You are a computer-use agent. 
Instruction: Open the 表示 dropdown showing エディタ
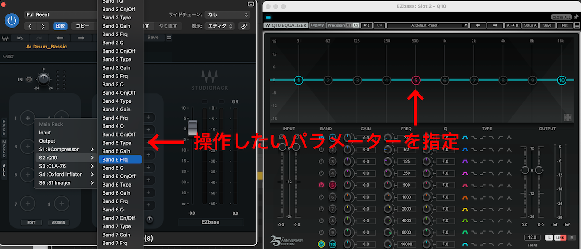pos(219,26)
